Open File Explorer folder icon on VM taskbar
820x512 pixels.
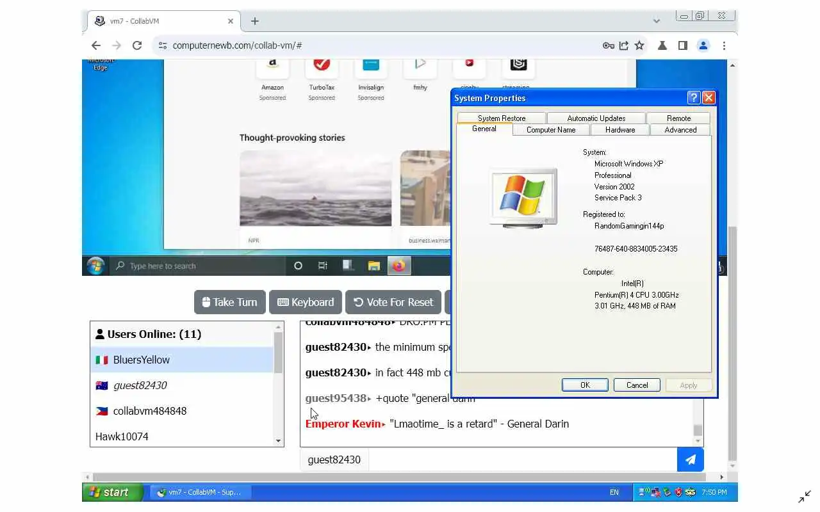[374, 266]
